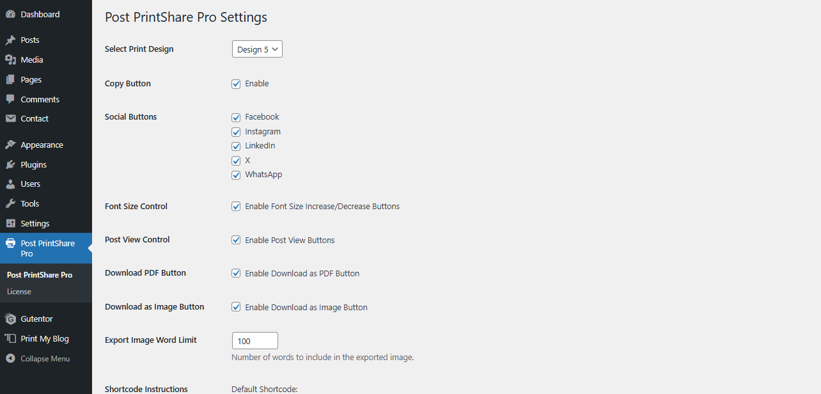Click the Posts pushpin icon
This screenshot has height=394, width=821.
click(x=10, y=40)
